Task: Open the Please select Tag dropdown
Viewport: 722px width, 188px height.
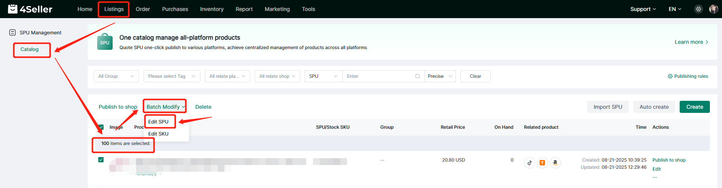Action: coord(172,76)
